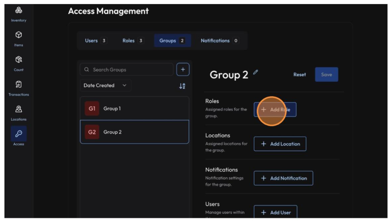Click the 'Locations' section heading in details
This screenshot has width=392, height=221.
tap(217, 135)
